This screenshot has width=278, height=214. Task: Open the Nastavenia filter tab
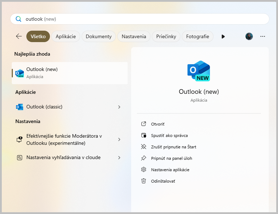134,36
